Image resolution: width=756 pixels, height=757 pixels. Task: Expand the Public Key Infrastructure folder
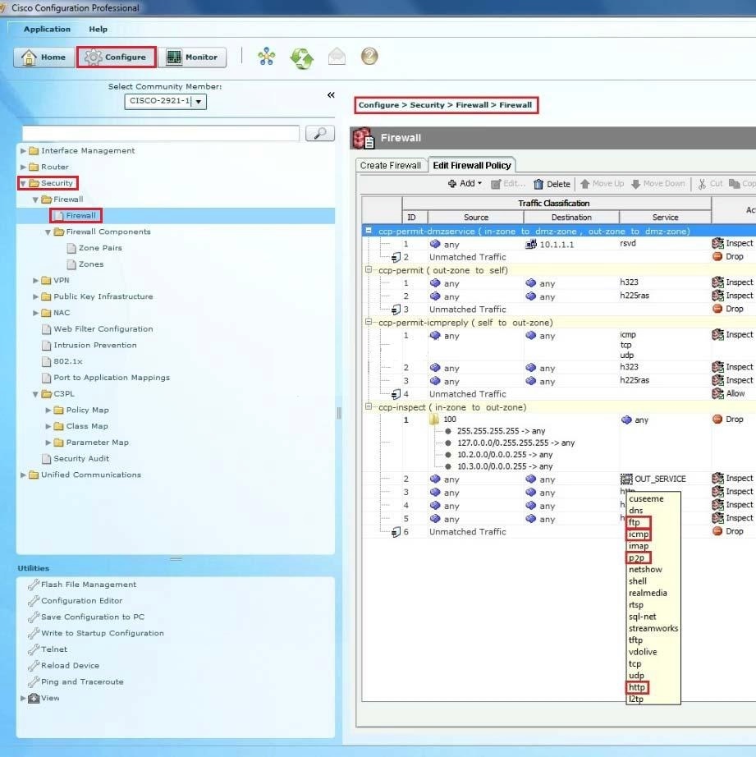click(x=35, y=296)
